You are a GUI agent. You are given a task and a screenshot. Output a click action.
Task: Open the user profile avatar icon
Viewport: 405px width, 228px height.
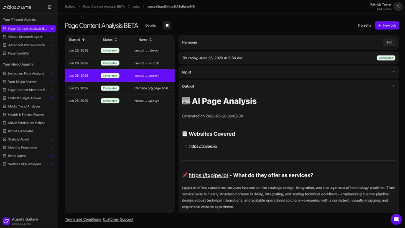(x=398, y=7)
